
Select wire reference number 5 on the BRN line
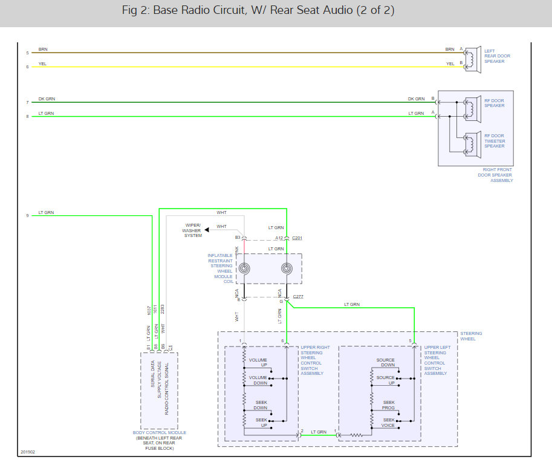(x=27, y=53)
